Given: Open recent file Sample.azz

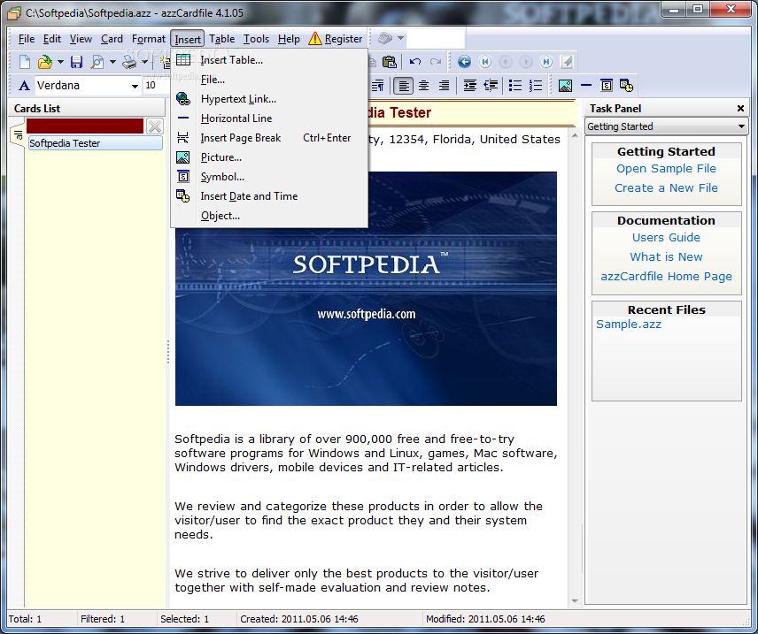Looking at the screenshot, I should pos(628,324).
